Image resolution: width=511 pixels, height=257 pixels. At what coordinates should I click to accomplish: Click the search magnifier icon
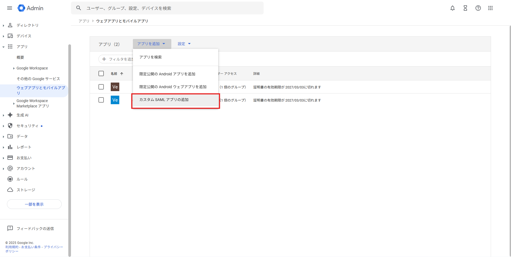click(79, 8)
